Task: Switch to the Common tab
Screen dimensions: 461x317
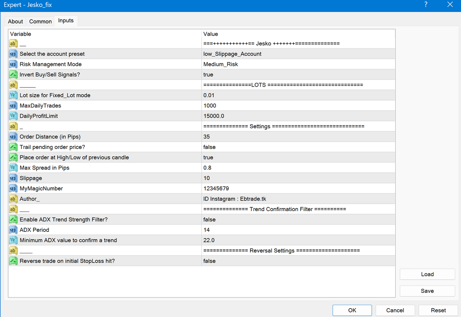Action: pos(40,21)
